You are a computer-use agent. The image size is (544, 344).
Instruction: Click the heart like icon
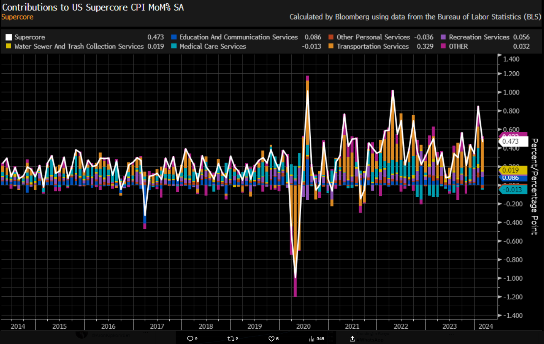[271, 339]
